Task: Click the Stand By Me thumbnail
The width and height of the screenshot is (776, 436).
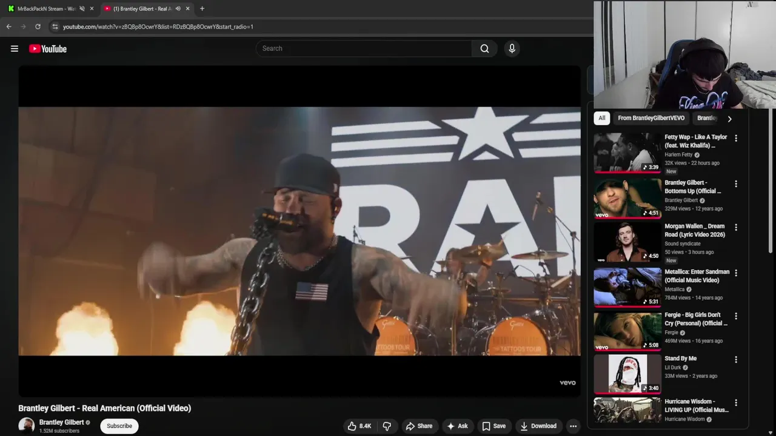Action: (x=627, y=374)
